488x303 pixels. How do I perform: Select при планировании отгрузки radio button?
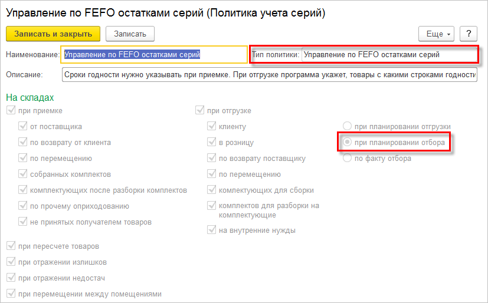coord(348,126)
